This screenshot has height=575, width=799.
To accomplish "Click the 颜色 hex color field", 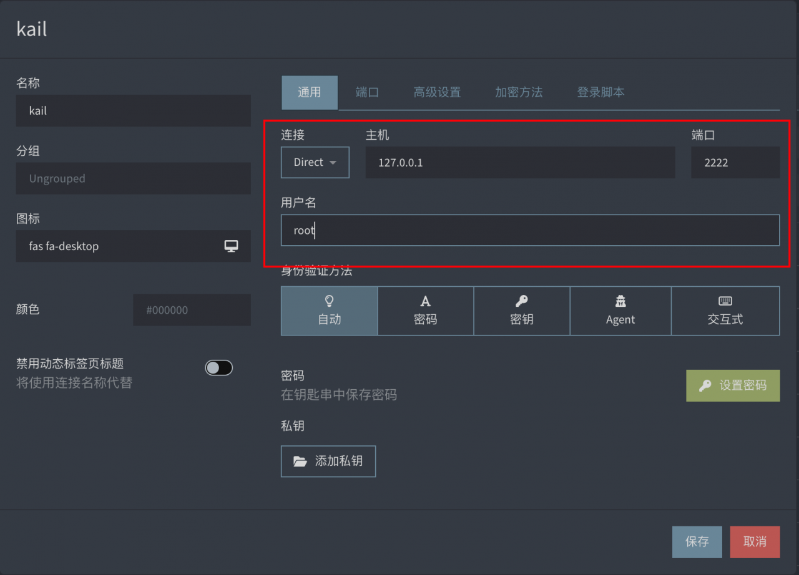I will coord(192,310).
